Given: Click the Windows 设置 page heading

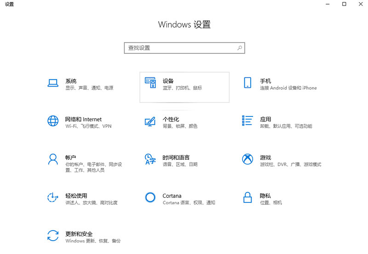Looking at the screenshot, I should (184, 25).
